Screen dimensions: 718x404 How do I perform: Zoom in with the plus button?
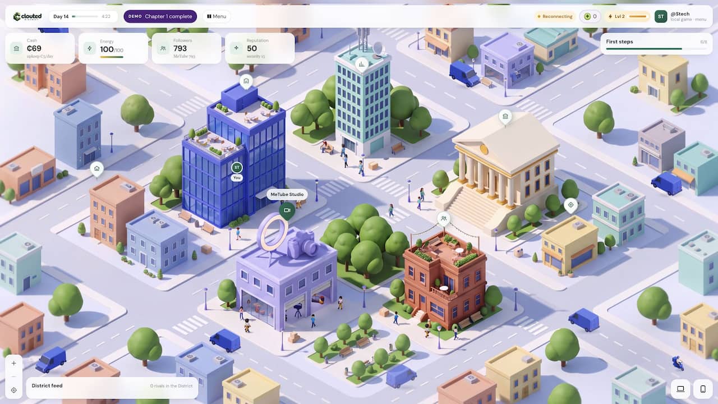click(x=13, y=363)
